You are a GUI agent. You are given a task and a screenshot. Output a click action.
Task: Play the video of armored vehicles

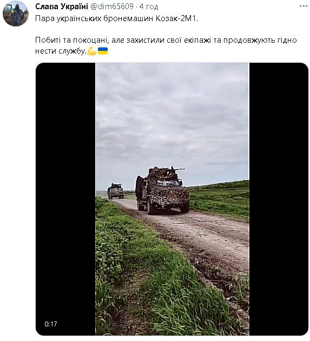(x=172, y=199)
